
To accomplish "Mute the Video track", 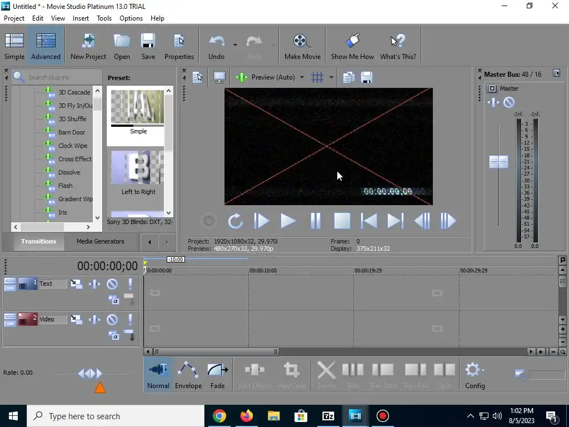I will [112, 320].
